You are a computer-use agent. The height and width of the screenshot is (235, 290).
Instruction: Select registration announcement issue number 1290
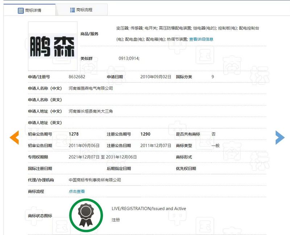(145, 134)
